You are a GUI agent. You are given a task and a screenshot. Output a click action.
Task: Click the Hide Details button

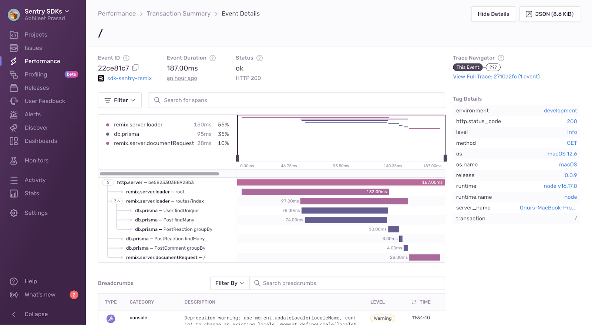[494, 14]
